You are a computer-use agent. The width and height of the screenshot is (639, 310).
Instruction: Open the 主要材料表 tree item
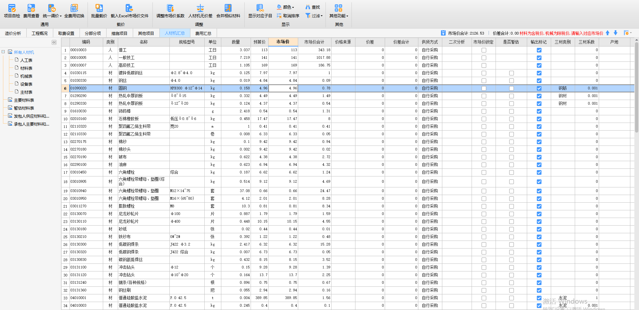[x=24, y=100]
